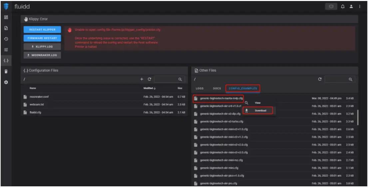Open the Jobs file icon in the sidebar
The width and height of the screenshot is (368, 188).
point(6,28)
